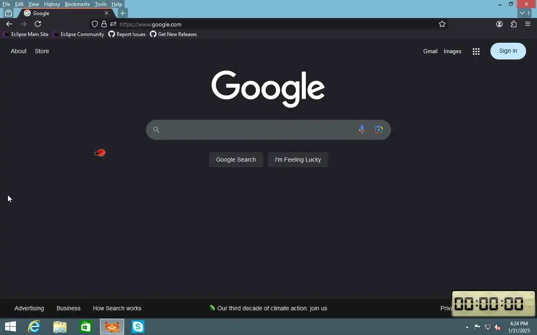Open the History menu

[52, 4]
